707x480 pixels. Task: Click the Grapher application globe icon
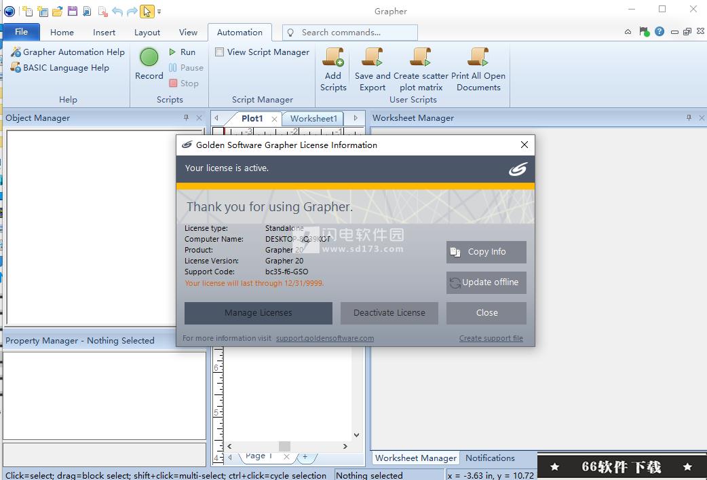point(9,11)
